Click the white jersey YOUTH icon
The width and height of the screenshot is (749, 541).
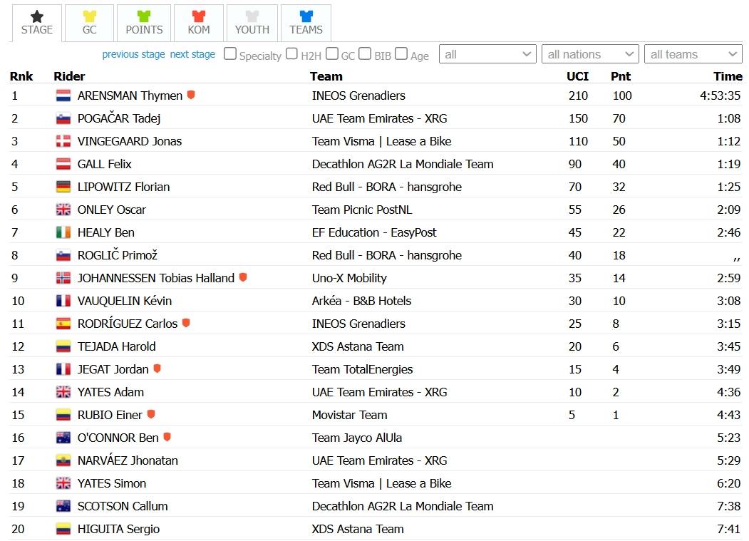pyautogui.click(x=252, y=16)
